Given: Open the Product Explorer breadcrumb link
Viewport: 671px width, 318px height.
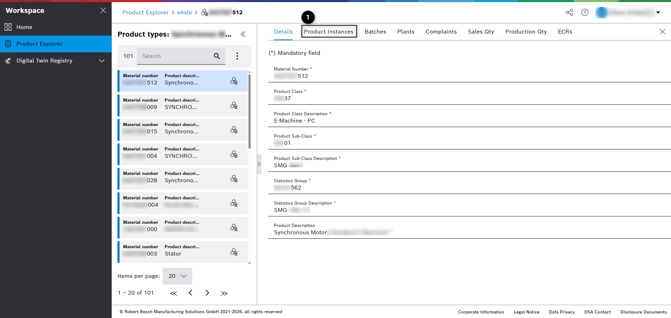Looking at the screenshot, I should click(145, 12).
